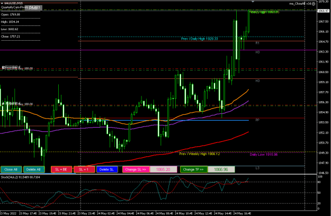The image size is (331, 216).
Task: Select the L3 level label
Action: 257,168
